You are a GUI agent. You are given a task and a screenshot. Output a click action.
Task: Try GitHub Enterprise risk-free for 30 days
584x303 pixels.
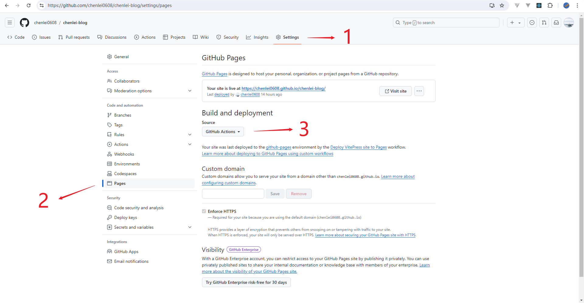click(x=246, y=282)
